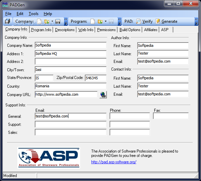The height and width of the screenshot is (181, 201).
Task: Focus the General support email field
Action: pyautogui.click(x=70, y=116)
